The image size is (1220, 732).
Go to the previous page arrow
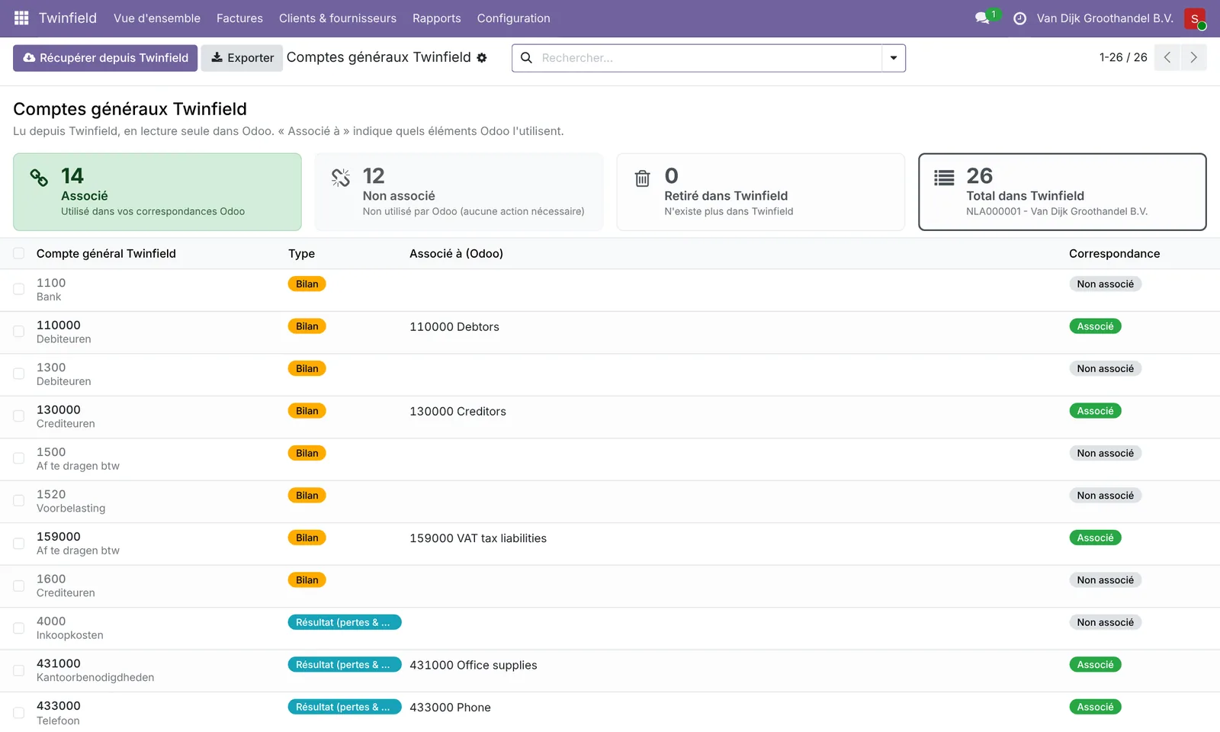[x=1167, y=58]
